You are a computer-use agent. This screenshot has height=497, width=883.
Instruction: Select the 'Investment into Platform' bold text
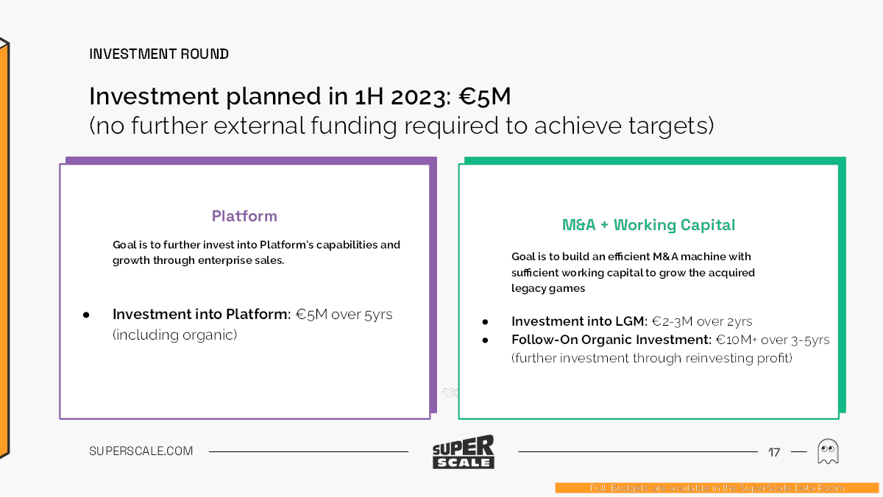click(202, 315)
